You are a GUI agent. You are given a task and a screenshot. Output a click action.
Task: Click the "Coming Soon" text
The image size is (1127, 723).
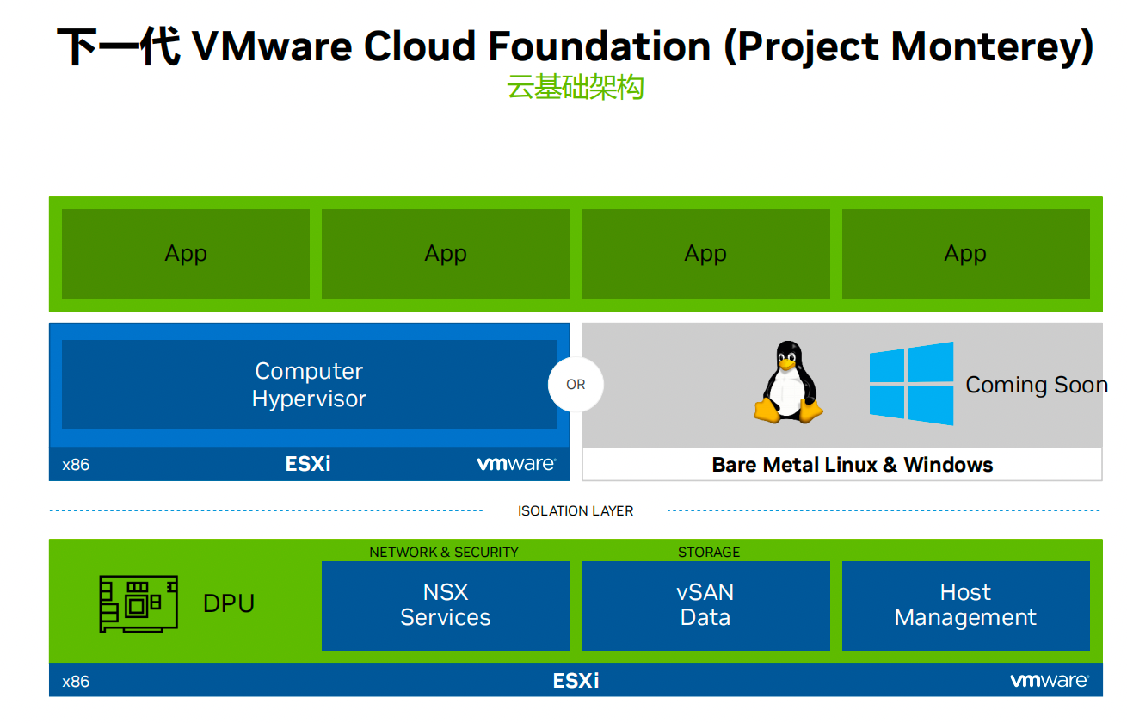[1037, 385]
